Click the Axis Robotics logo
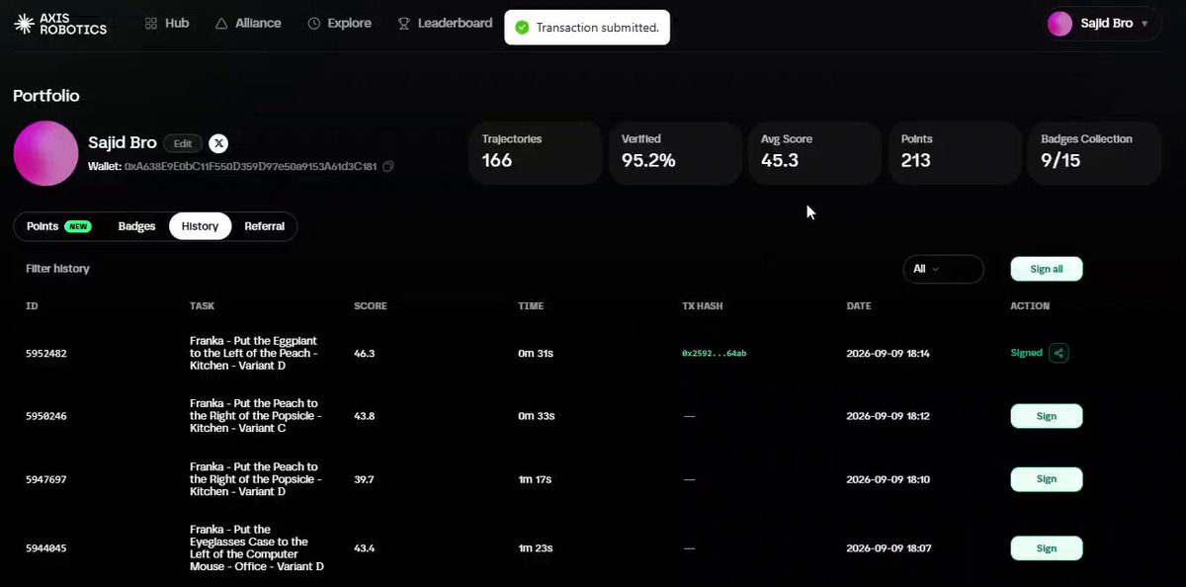 pos(60,24)
